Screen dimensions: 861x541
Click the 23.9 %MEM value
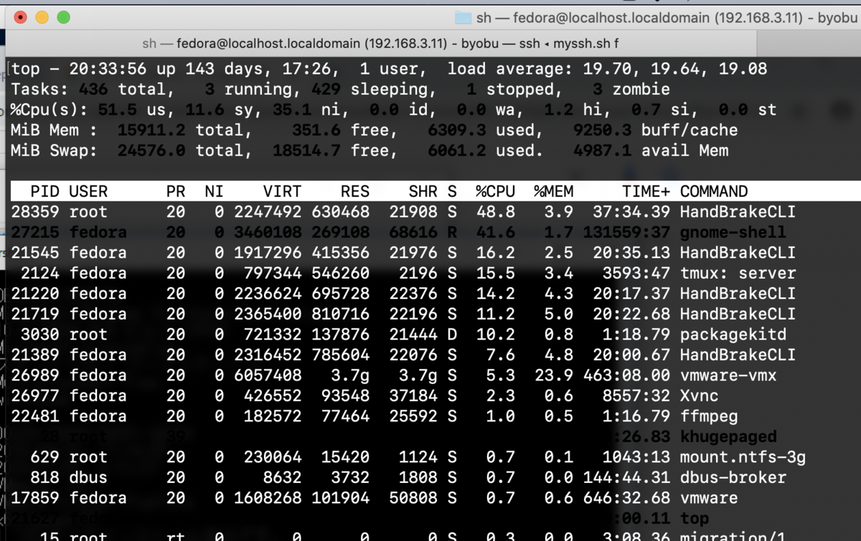(x=554, y=375)
